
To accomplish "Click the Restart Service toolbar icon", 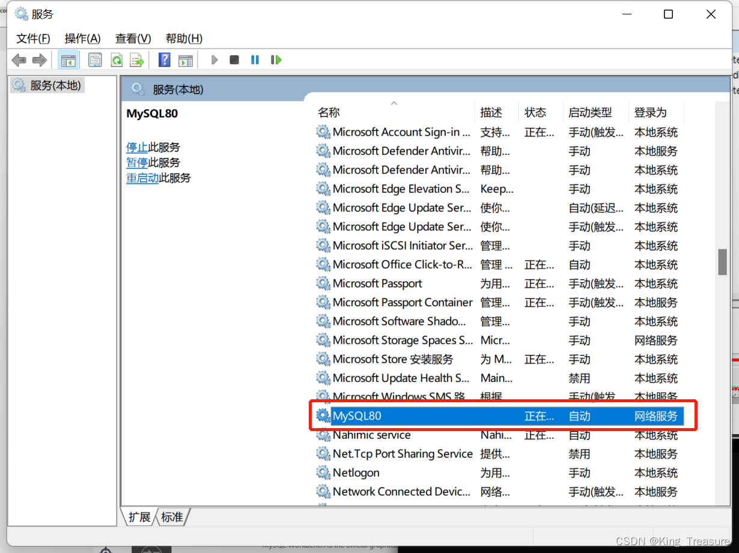I will [276, 60].
